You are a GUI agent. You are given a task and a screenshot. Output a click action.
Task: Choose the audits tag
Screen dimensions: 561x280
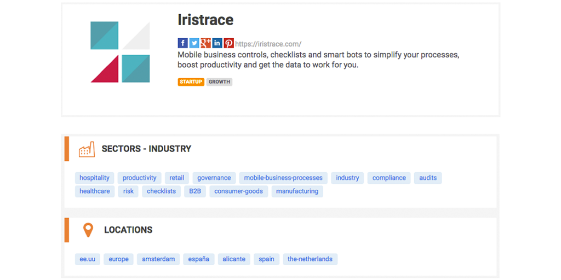428,178
